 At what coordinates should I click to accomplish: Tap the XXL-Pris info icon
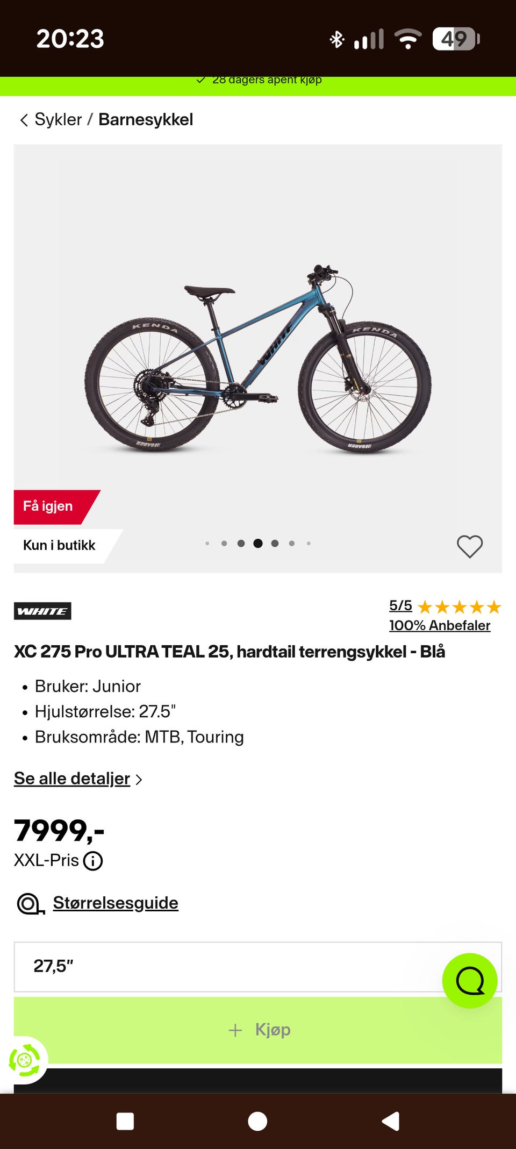tap(93, 861)
